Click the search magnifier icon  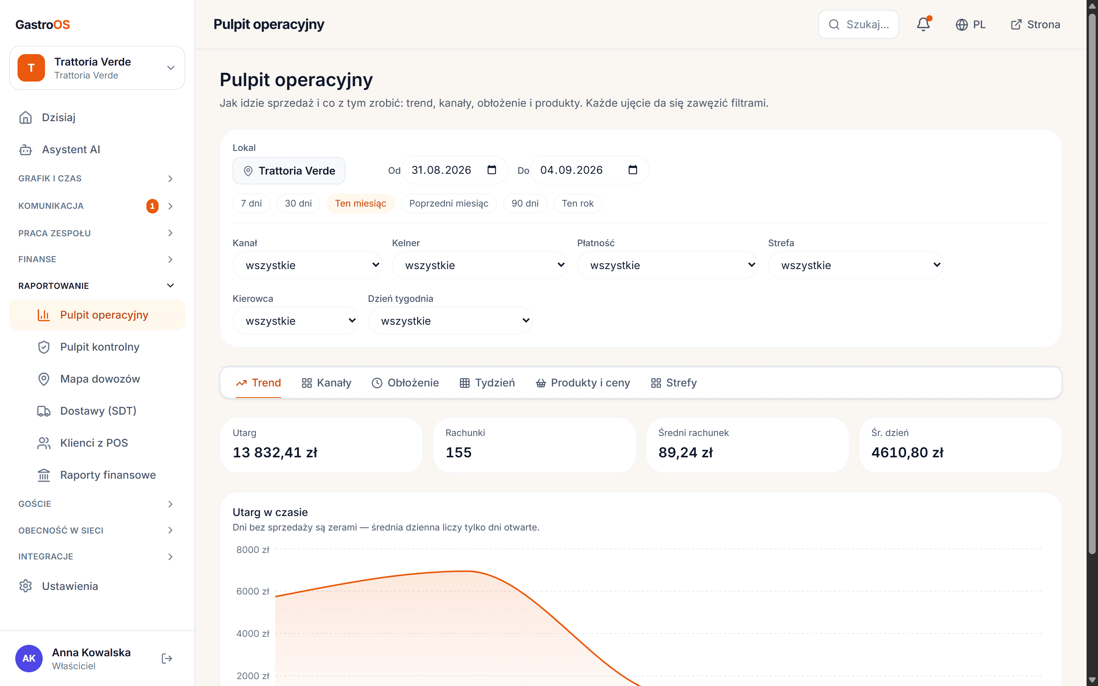pos(834,24)
